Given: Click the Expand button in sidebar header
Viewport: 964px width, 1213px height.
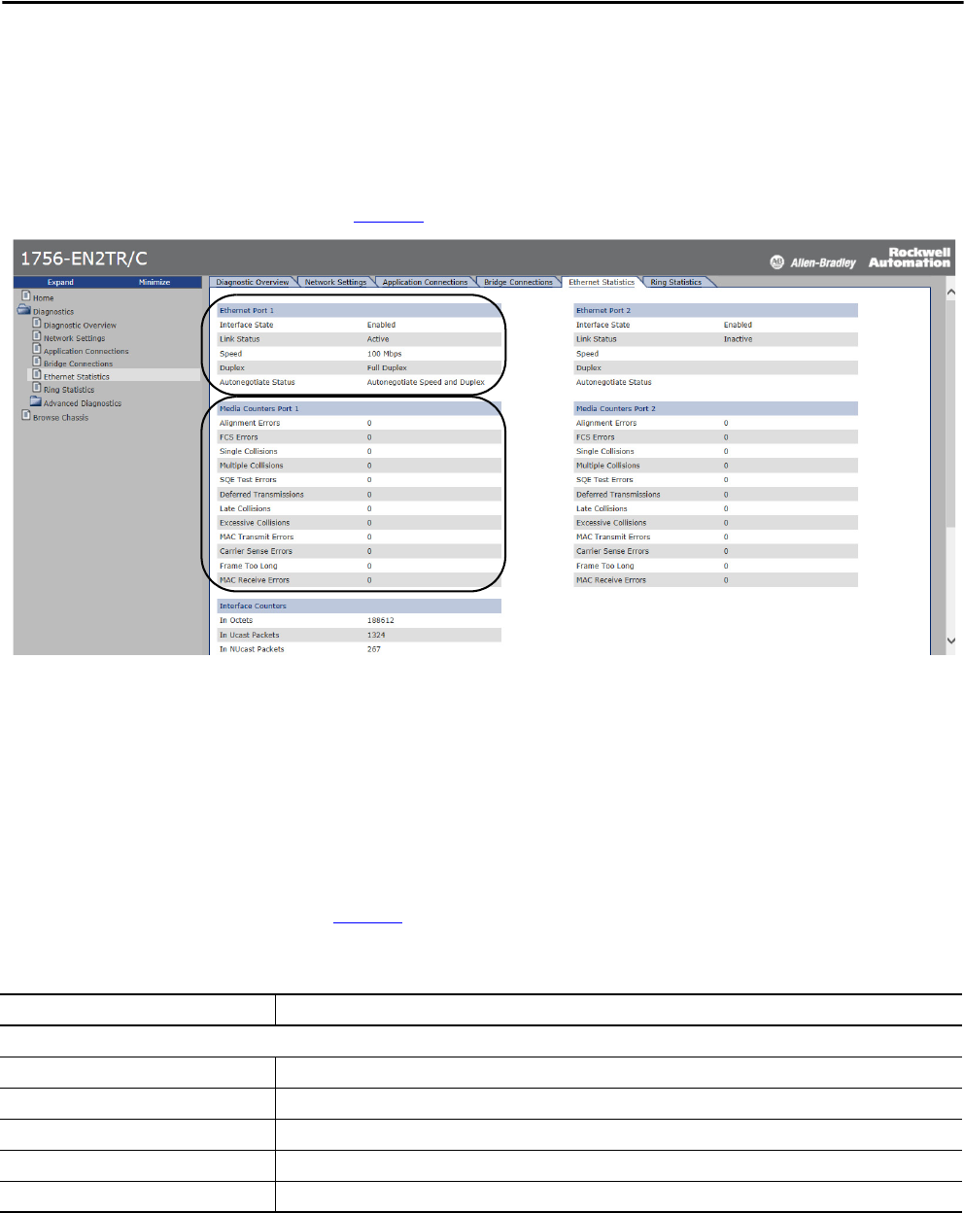Looking at the screenshot, I should [x=60, y=282].
